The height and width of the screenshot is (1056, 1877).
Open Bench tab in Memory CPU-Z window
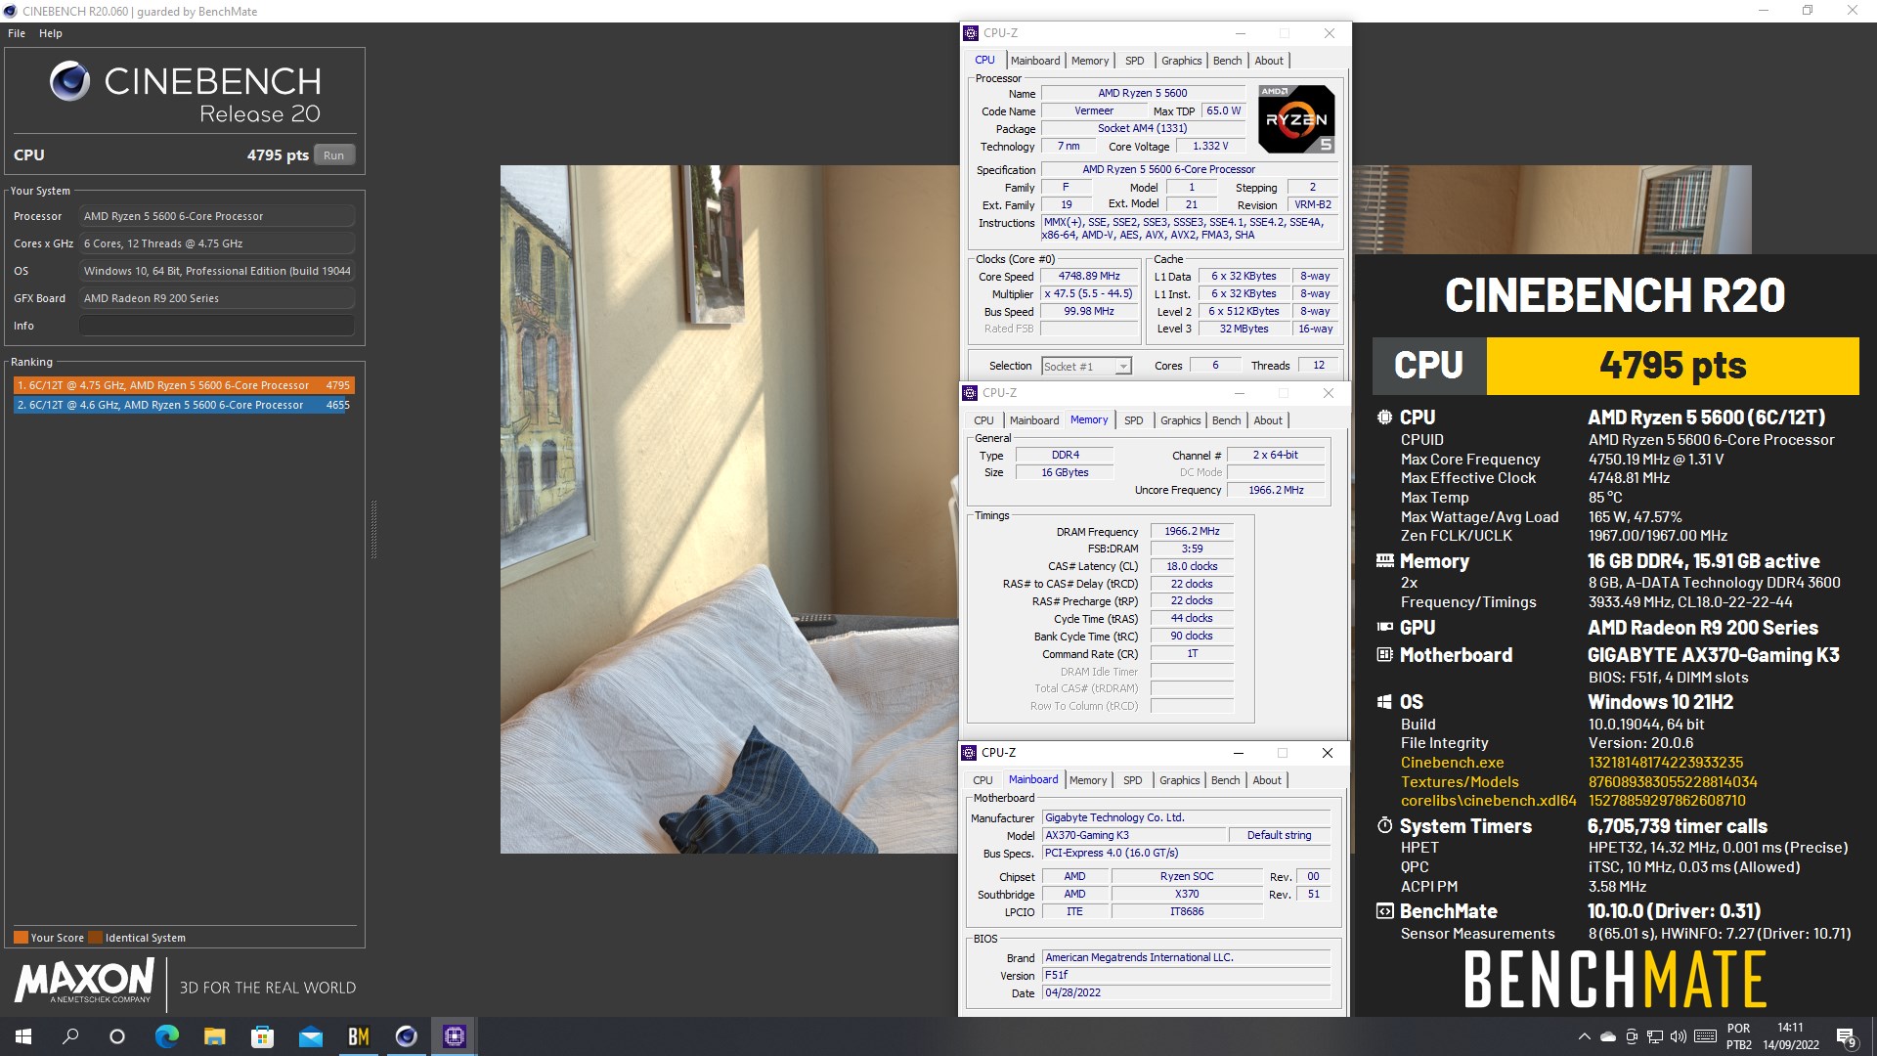[1227, 420]
